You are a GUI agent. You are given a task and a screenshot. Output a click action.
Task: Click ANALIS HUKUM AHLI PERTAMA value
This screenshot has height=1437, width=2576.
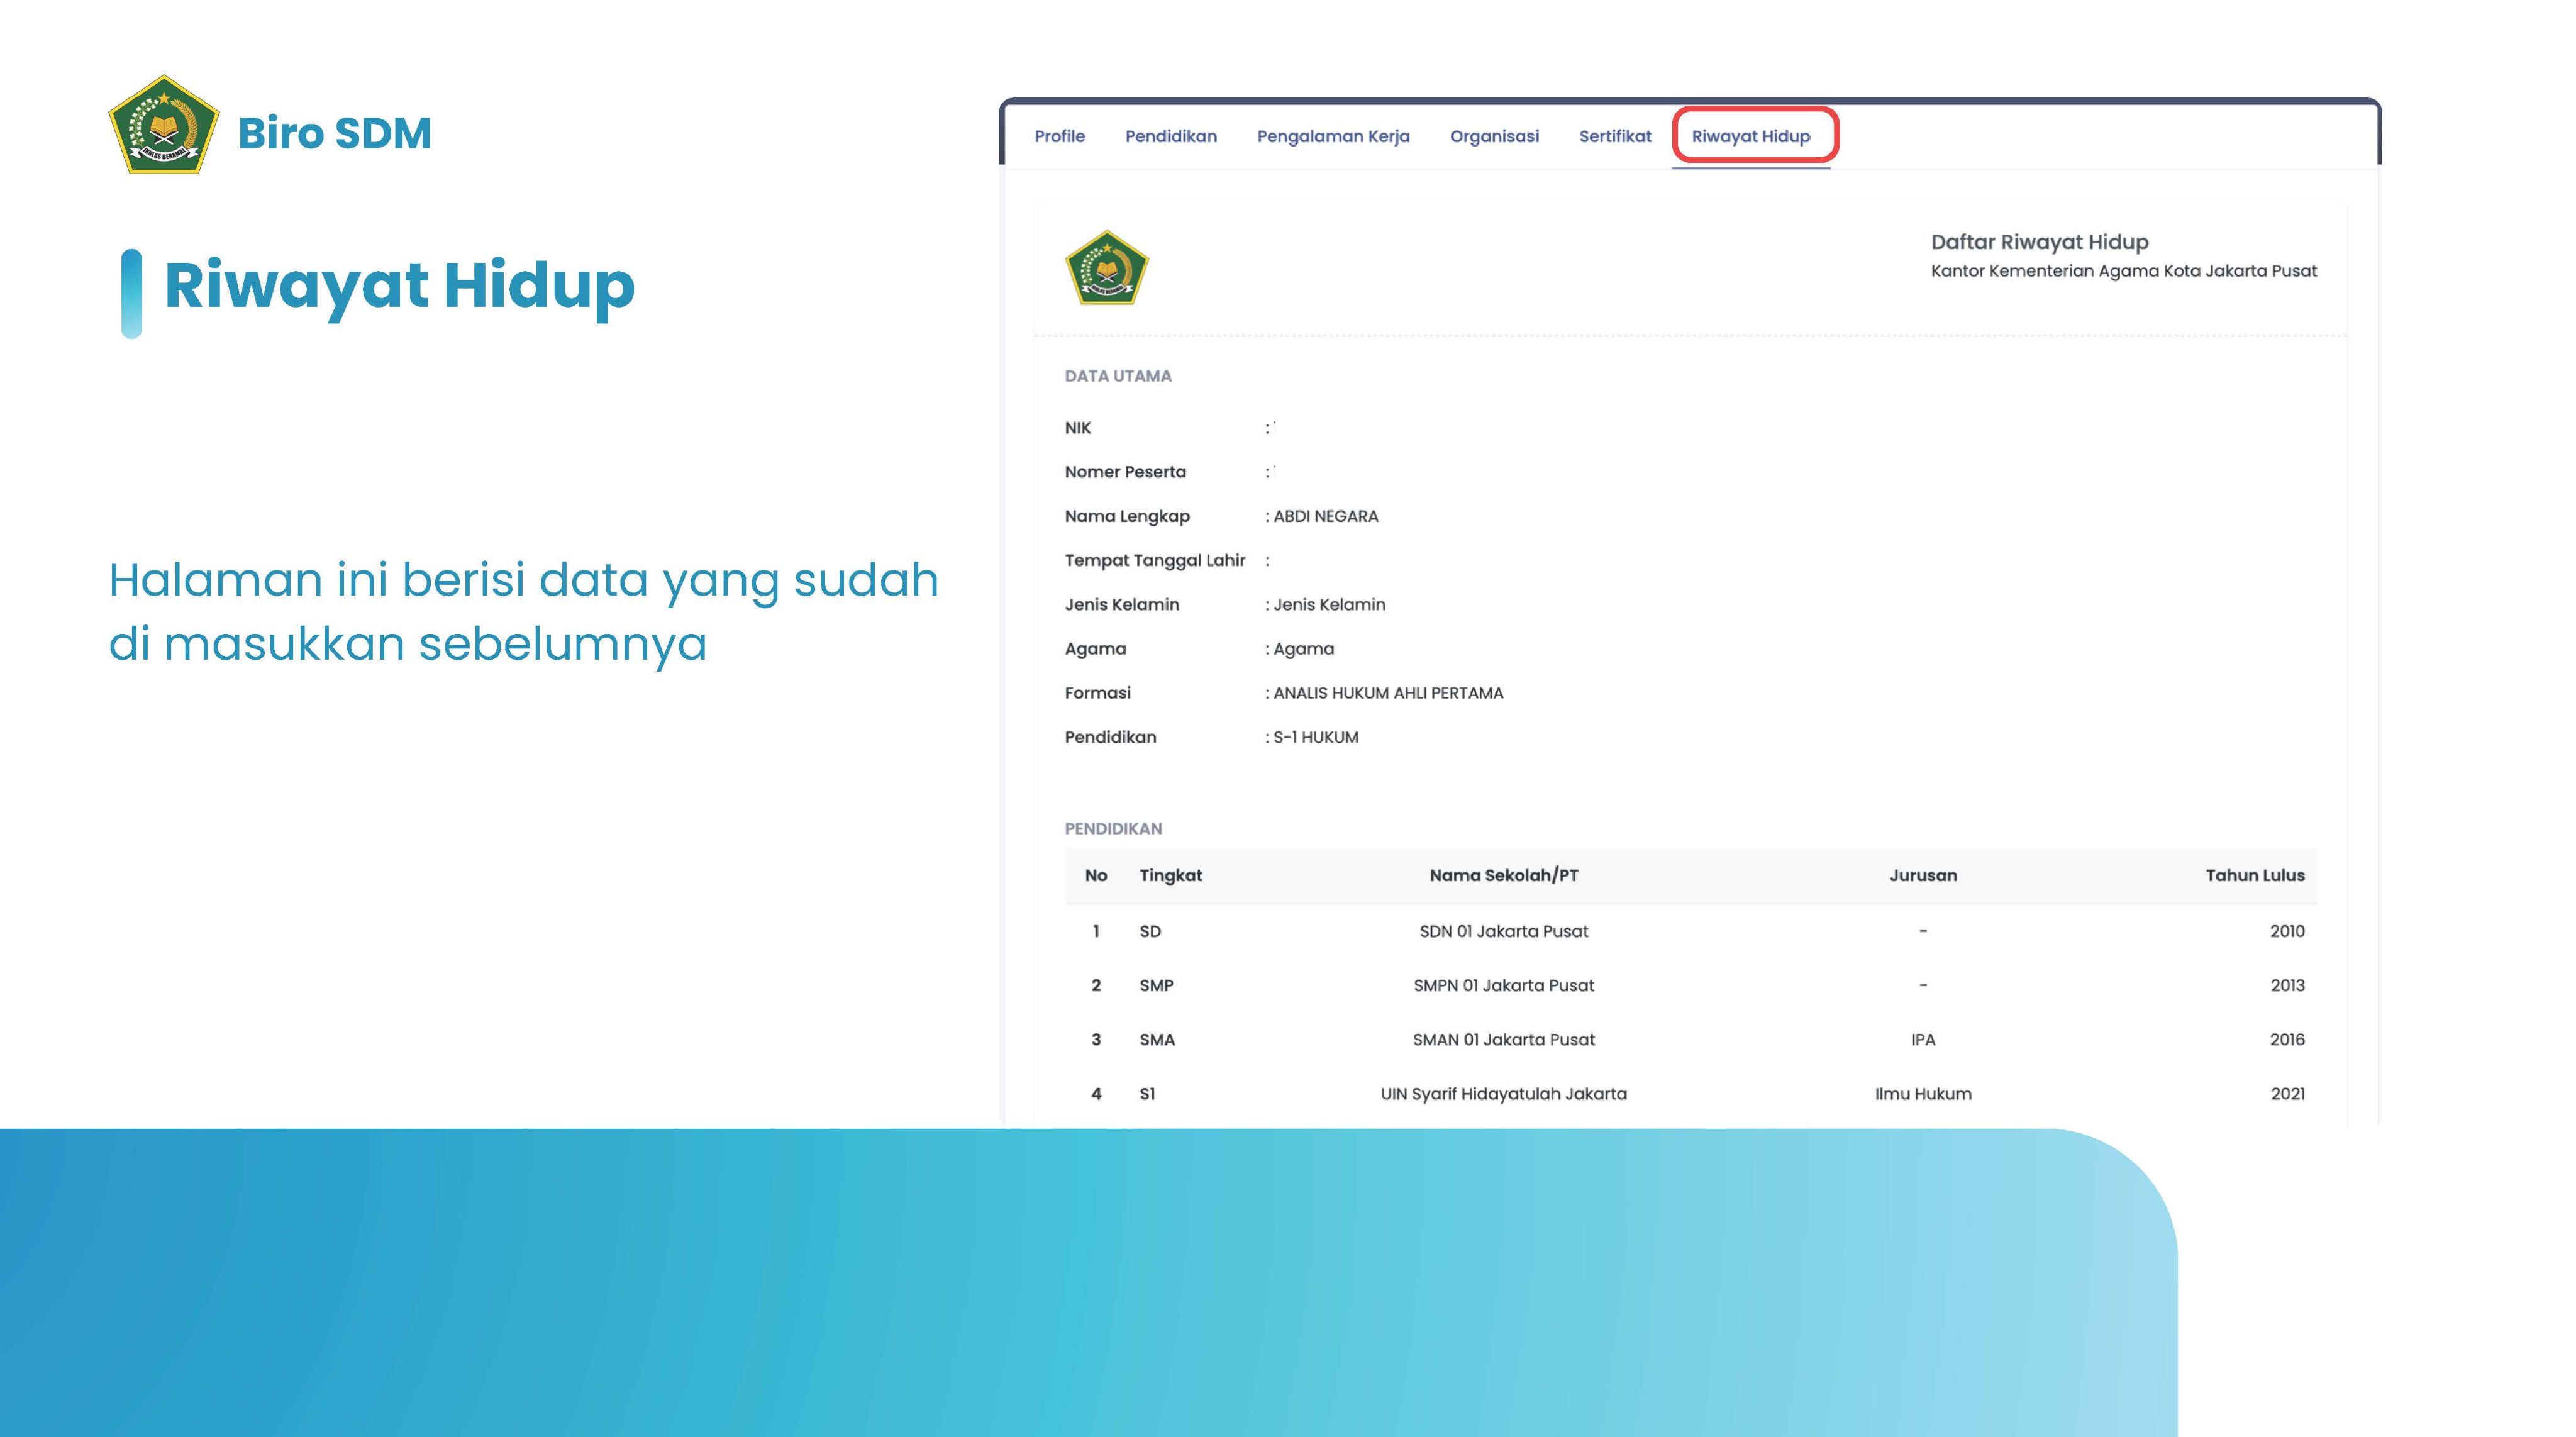pos(1388,693)
